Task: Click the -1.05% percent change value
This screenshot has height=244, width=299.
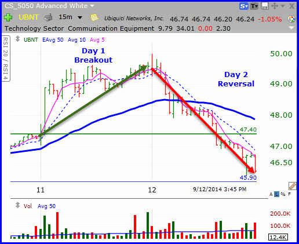Action: click(x=269, y=19)
